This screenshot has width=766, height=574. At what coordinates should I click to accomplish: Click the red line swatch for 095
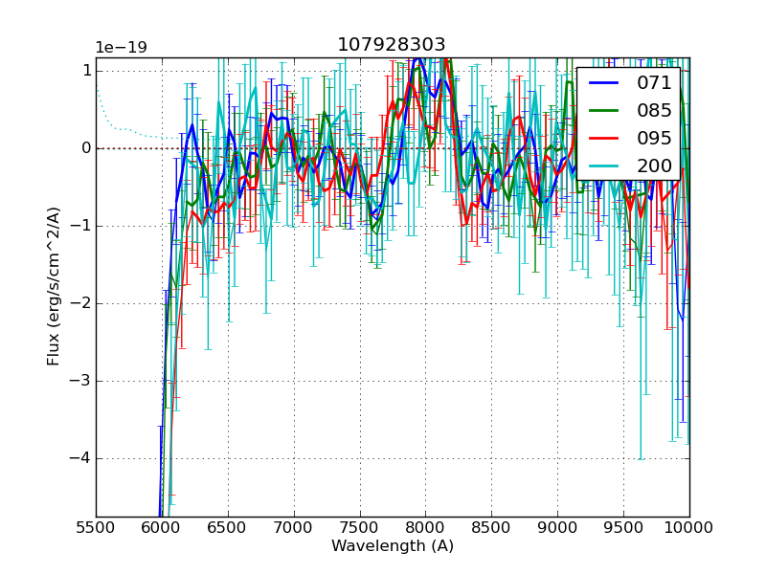click(604, 138)
